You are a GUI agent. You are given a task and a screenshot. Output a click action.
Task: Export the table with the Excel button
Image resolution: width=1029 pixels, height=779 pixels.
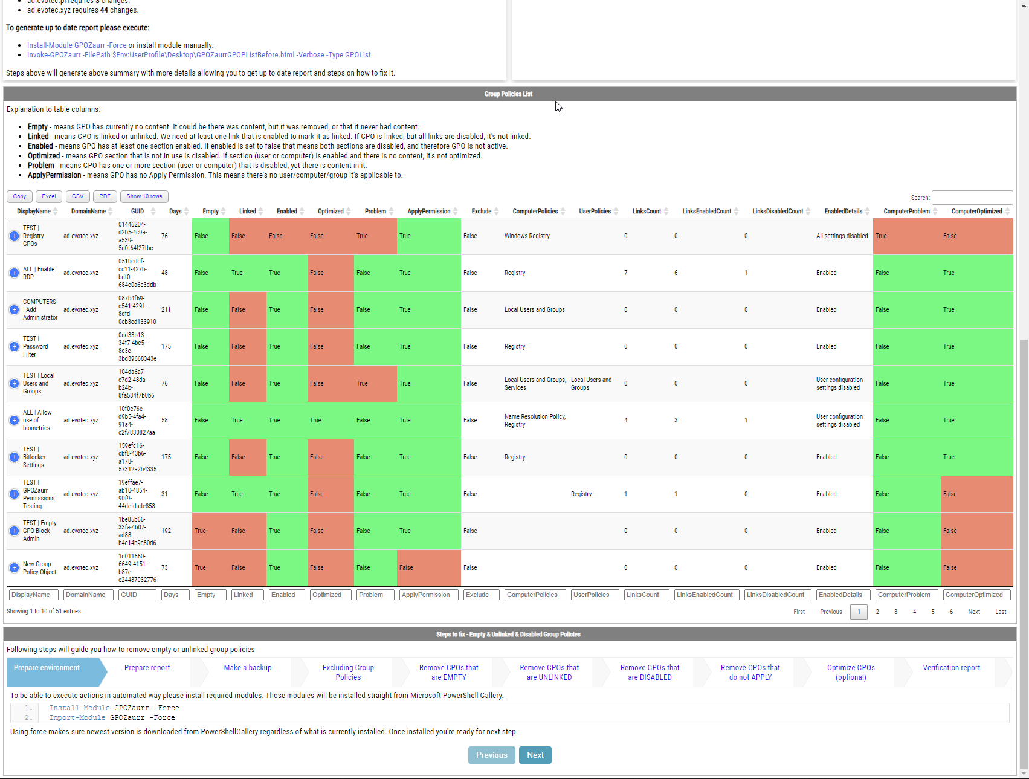[x=49, y=196]
